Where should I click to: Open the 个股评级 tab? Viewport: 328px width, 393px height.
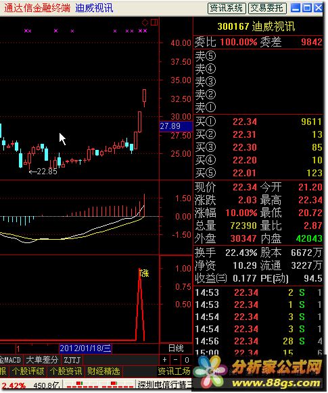28,371
